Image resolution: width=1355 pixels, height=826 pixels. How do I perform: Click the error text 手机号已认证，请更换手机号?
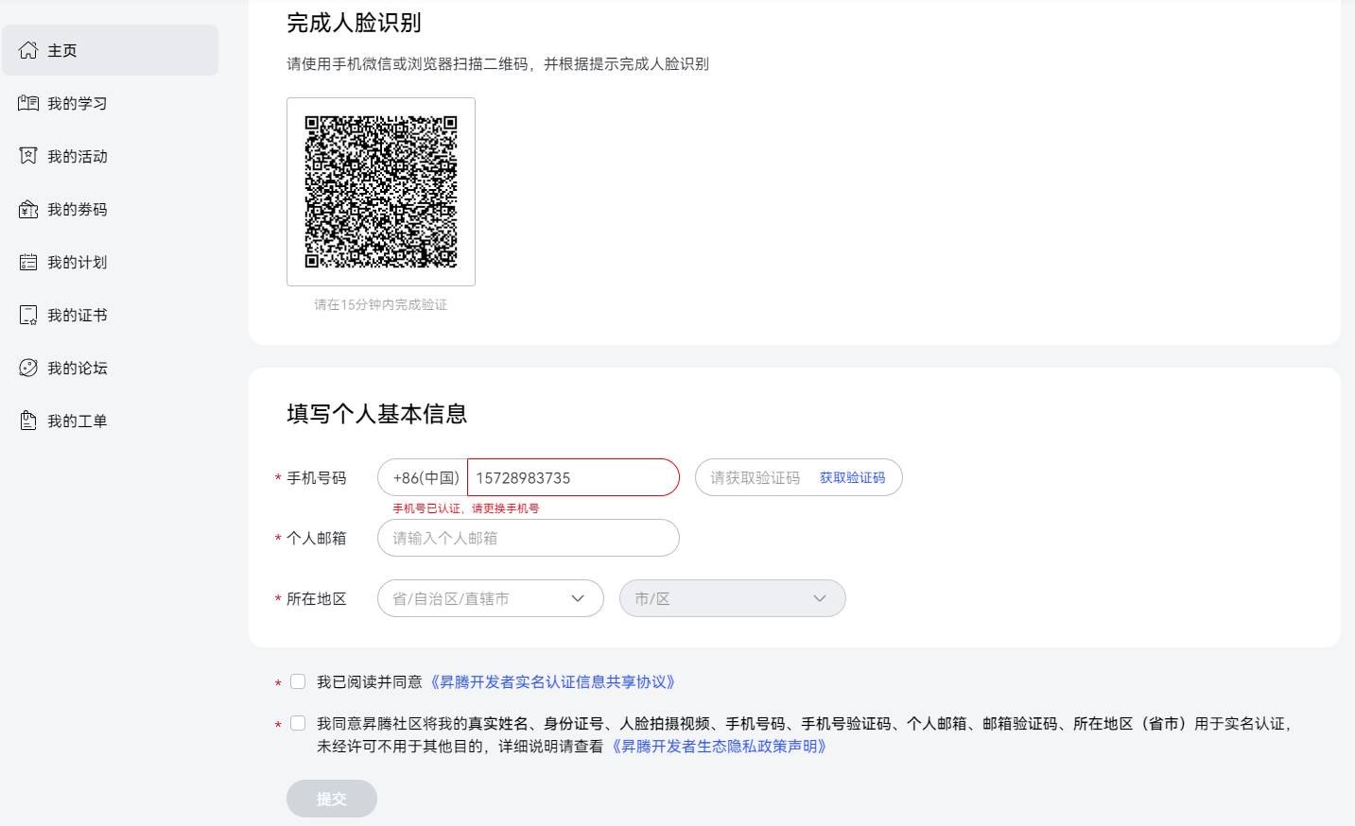pyautogui.click(x=465, y=508)
